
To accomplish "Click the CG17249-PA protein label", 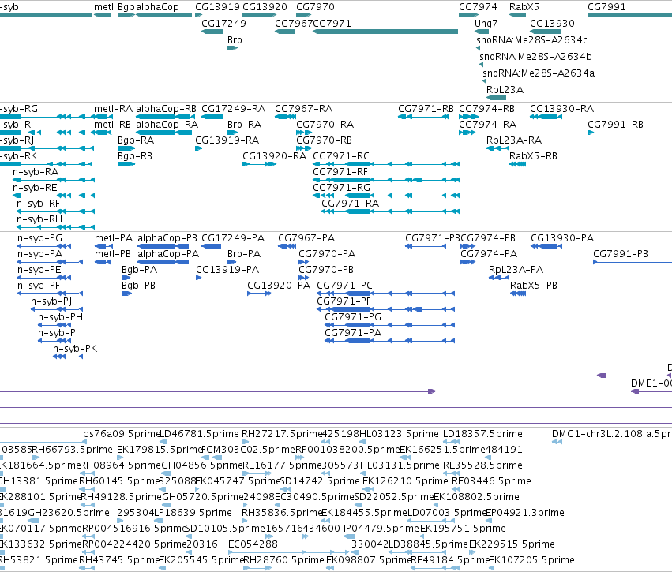I will pyautogui.click(x=233, y=238).
